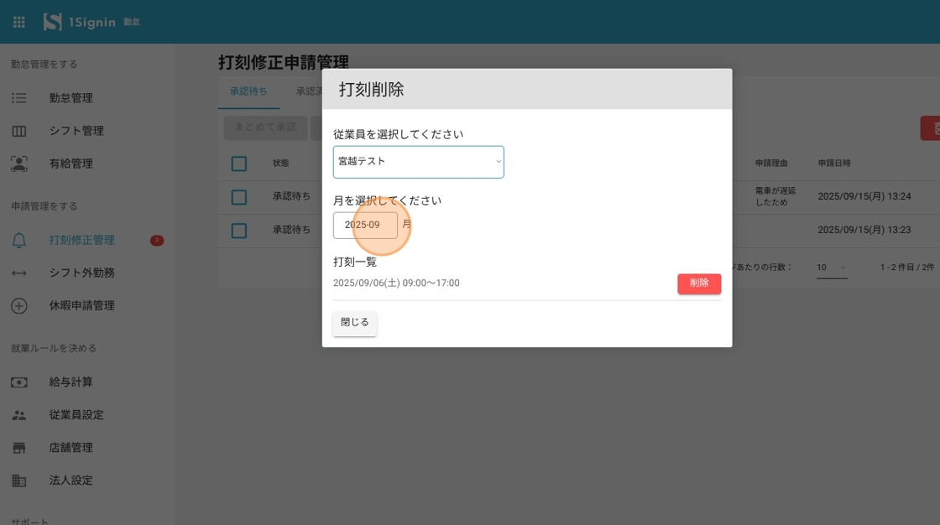
Task: Click the 状態 column header
Action: 280,163
